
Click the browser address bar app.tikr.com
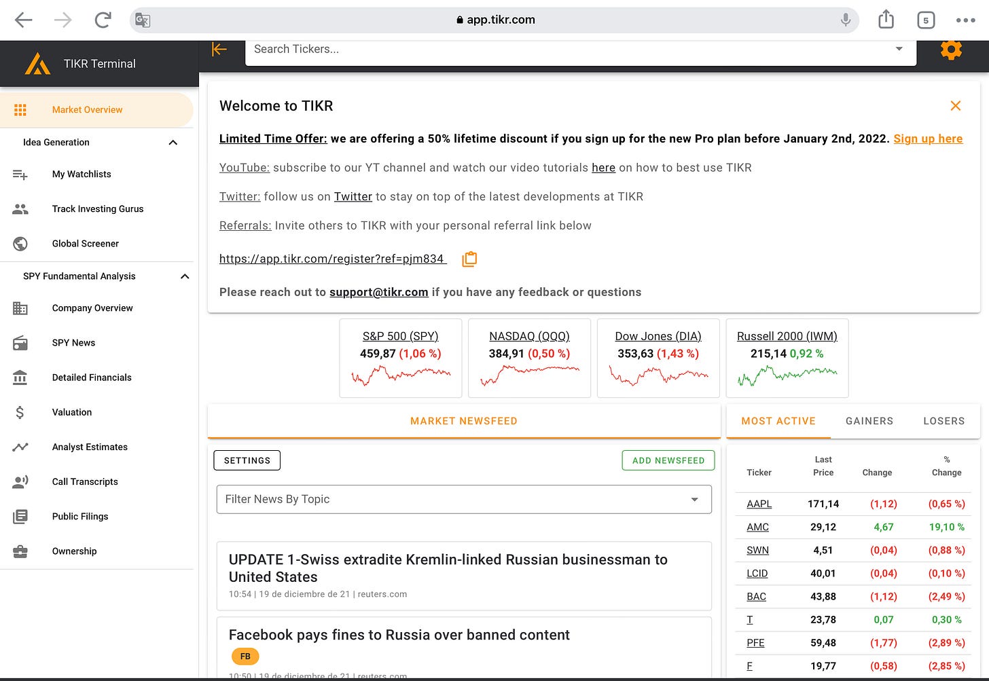pyautogui.click(x=496, y=20)
